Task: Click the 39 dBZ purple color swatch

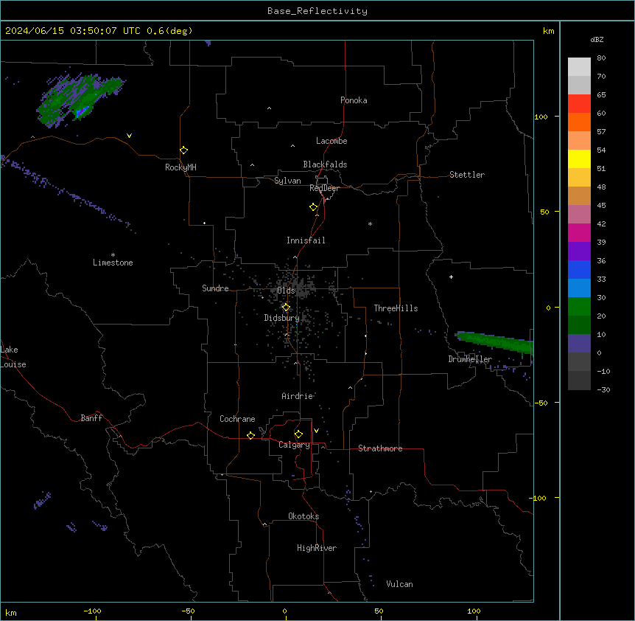Action: click(x=579, y=251)
